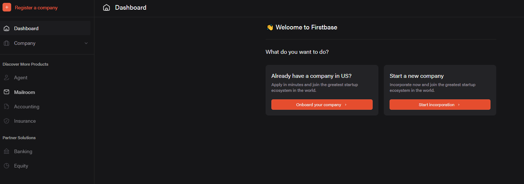Click the Accounting document icon
The height and width of the screenshot is (184, 524).
6,107
